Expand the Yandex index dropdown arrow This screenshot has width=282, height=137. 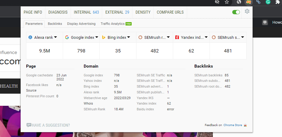(x=206, y=37)
